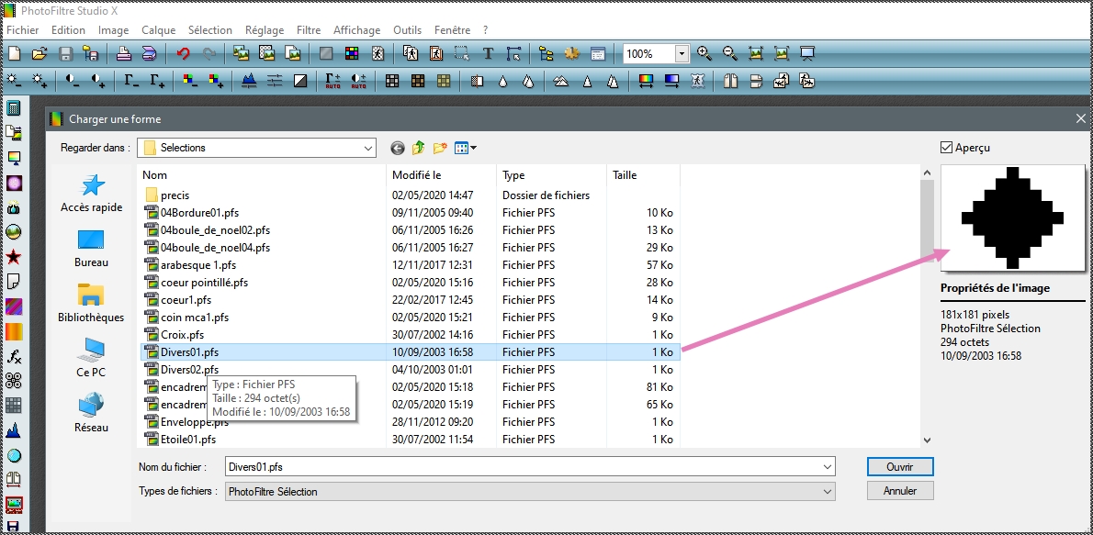Reduce saturation with colored squares minus icon
This screenshot has height=535, width=1093.
[x=190, y=82]
